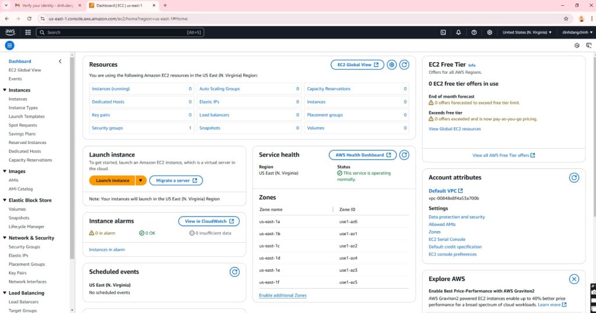Open the notifications bell
The image size is (596, 313).
tap(459, 33)
